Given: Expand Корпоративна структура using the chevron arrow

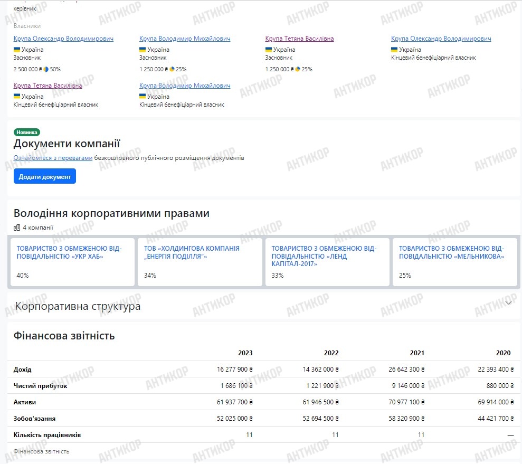Looking at the screenshot, I should click(x=508, y=302).
